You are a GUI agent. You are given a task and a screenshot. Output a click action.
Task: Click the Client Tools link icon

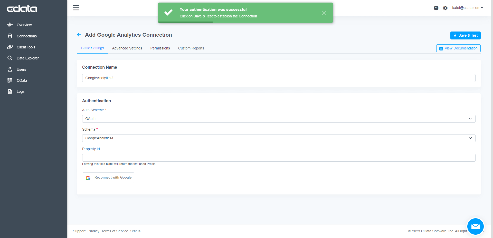tap(10, 47)
